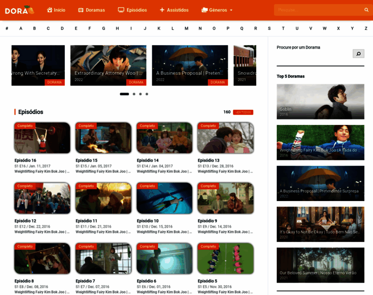Filter by the # symbol index
The height and width of the screenshot is (295, 373).
point(7,29)
